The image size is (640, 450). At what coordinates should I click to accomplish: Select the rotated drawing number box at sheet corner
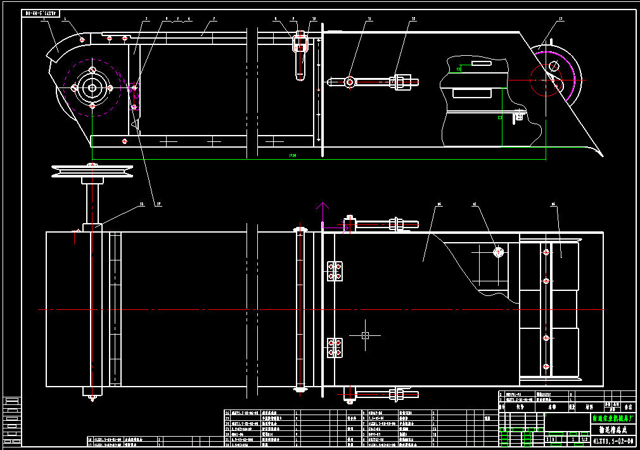(x=41, y=13)
